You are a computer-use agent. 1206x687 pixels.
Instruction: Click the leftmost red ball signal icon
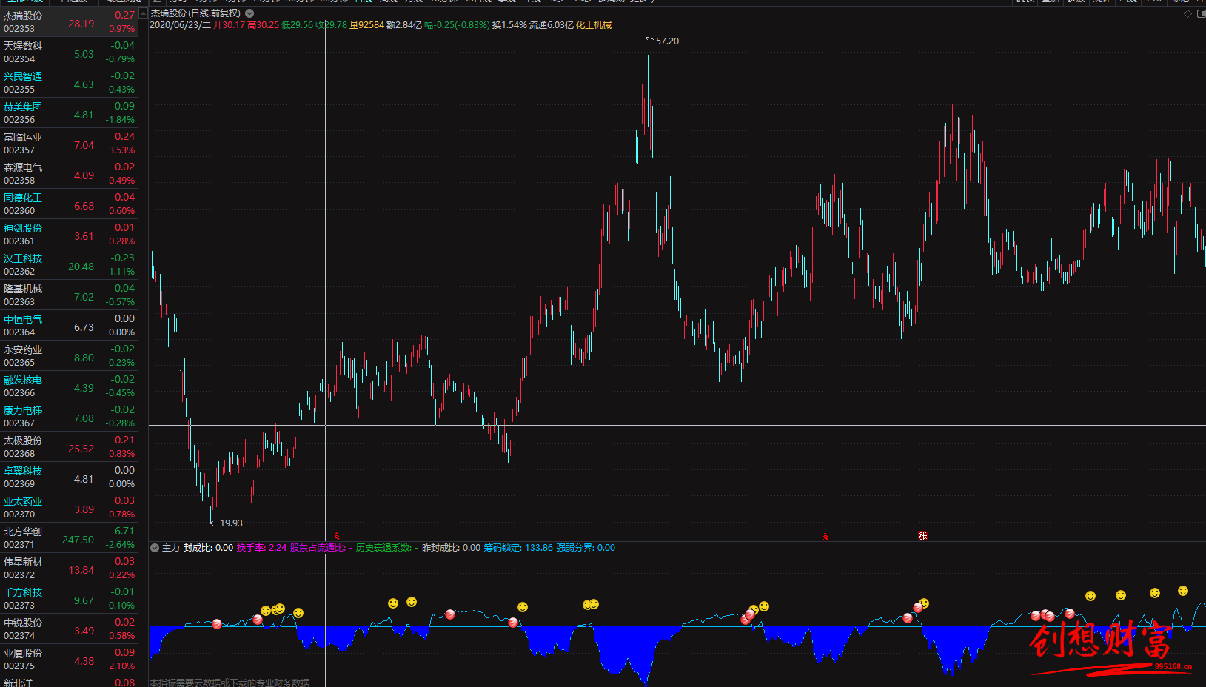(x=217, y=624)
